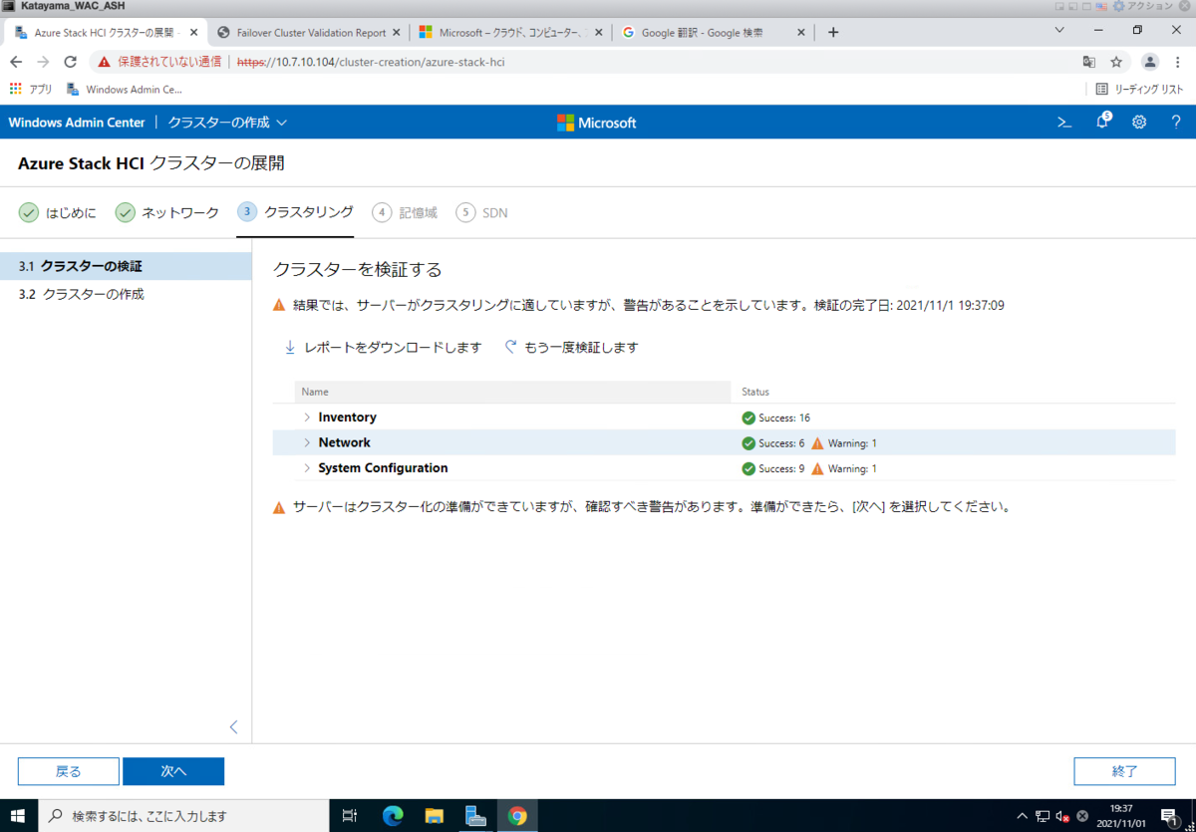Click the Microsoft logo in header

point(597,123)
